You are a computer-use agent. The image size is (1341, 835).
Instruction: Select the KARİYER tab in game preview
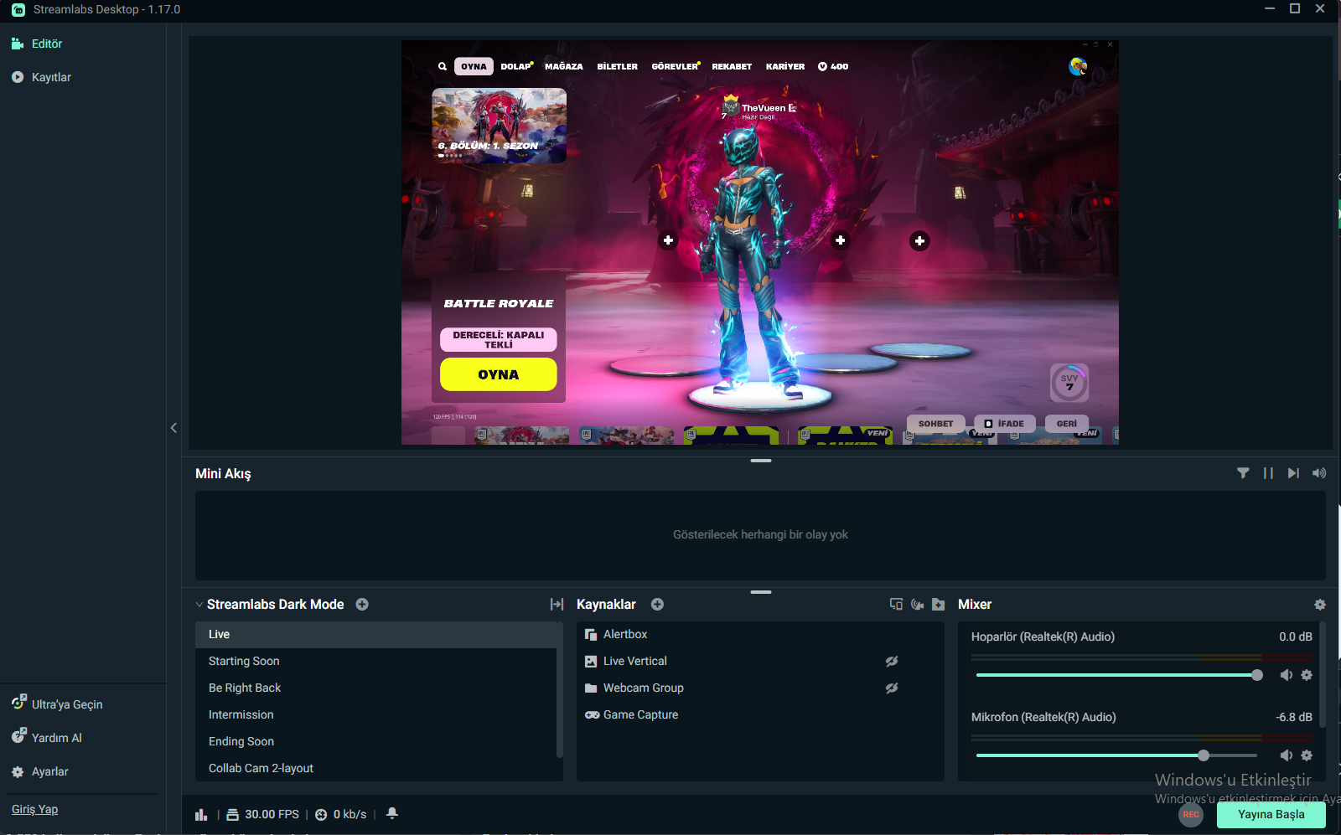click(785, 66)
